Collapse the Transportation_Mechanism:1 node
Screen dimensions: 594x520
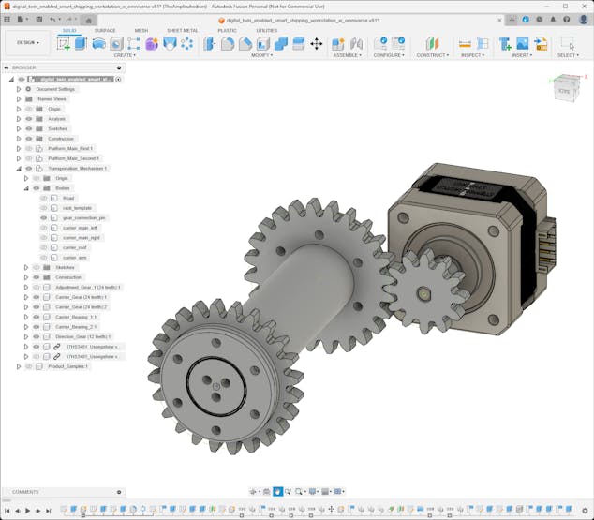coord(18,169)
